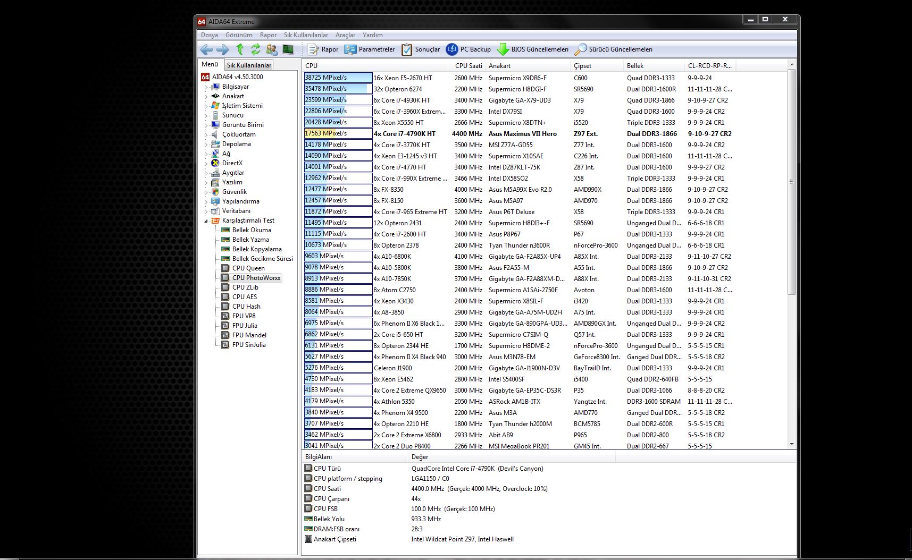912x560 pixels.
Task: Open the Bellek Gecikme Süresi benchmark
Action: (x=262, y=259)
